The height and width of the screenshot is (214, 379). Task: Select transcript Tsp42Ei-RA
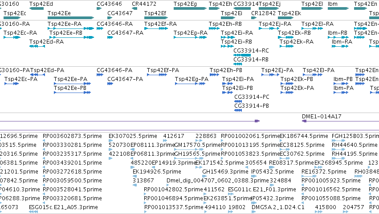(237, 33)
